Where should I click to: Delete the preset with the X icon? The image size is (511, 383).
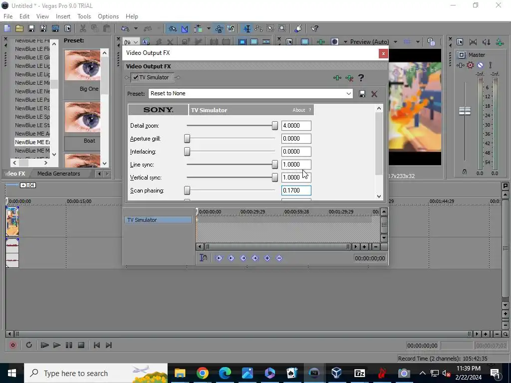(374, 94)
